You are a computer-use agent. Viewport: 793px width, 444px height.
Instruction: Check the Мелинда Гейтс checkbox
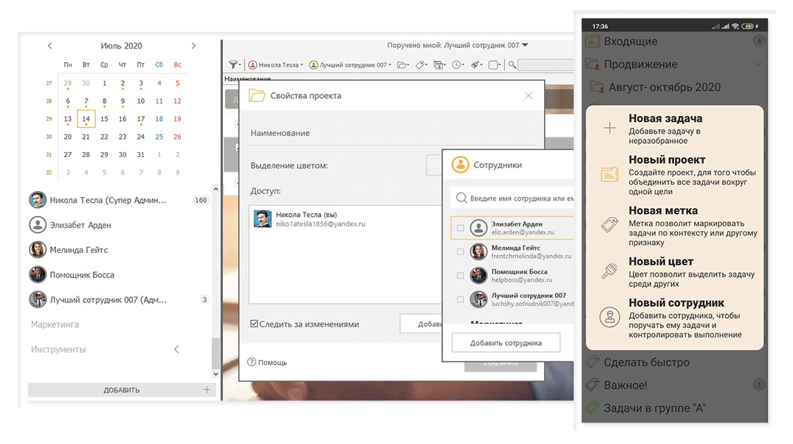(x=460, y=252)
